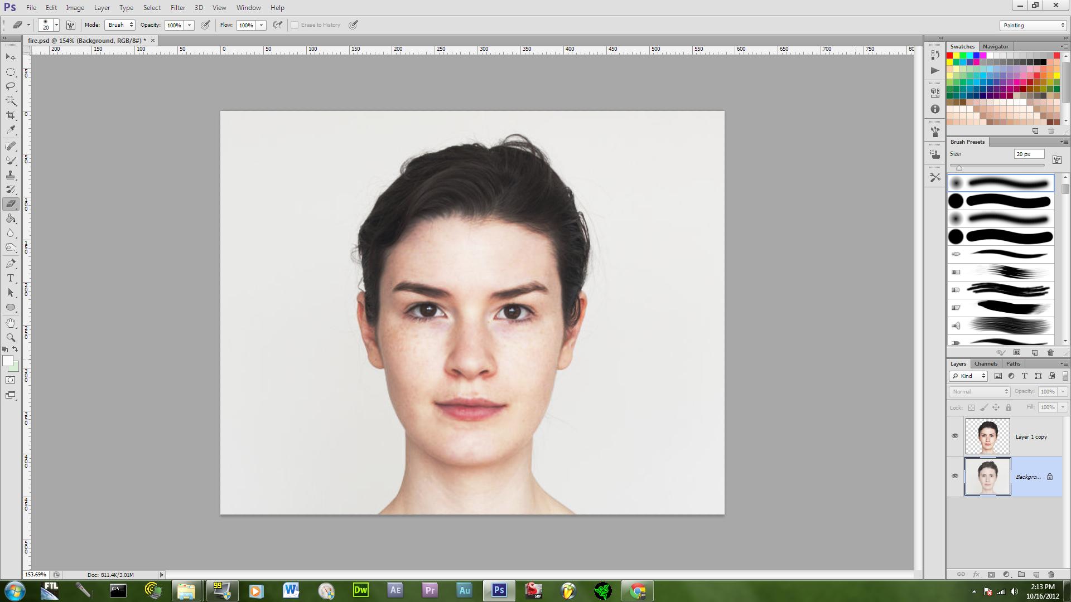Switch to the Paths tab
Image resolution: width=1071 pixels, height=602 pixels.
tap(1013, 364)
